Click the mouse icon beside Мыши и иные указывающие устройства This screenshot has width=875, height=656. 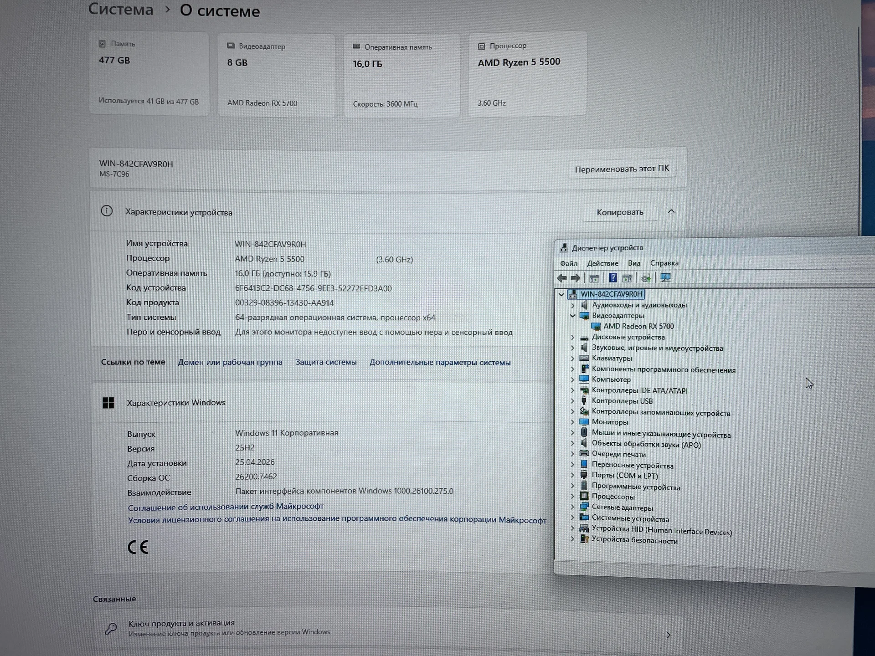[584, 432]
